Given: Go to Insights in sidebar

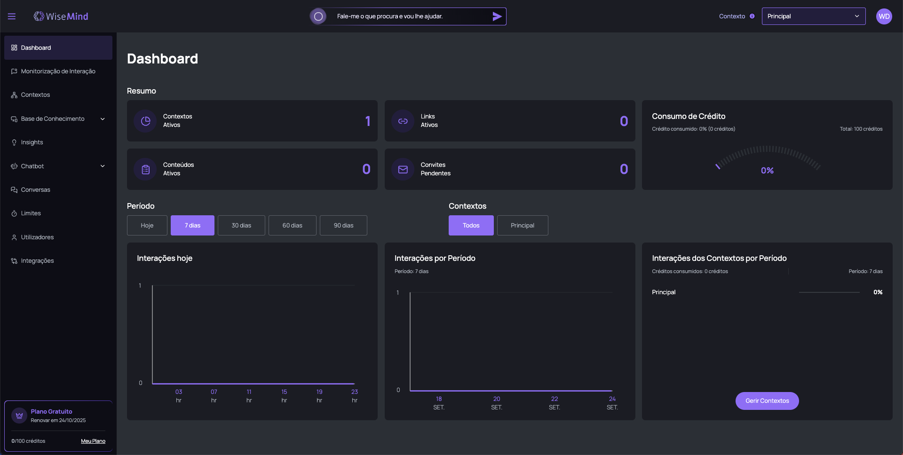Looking at the screenshot, I should (32, 142).
